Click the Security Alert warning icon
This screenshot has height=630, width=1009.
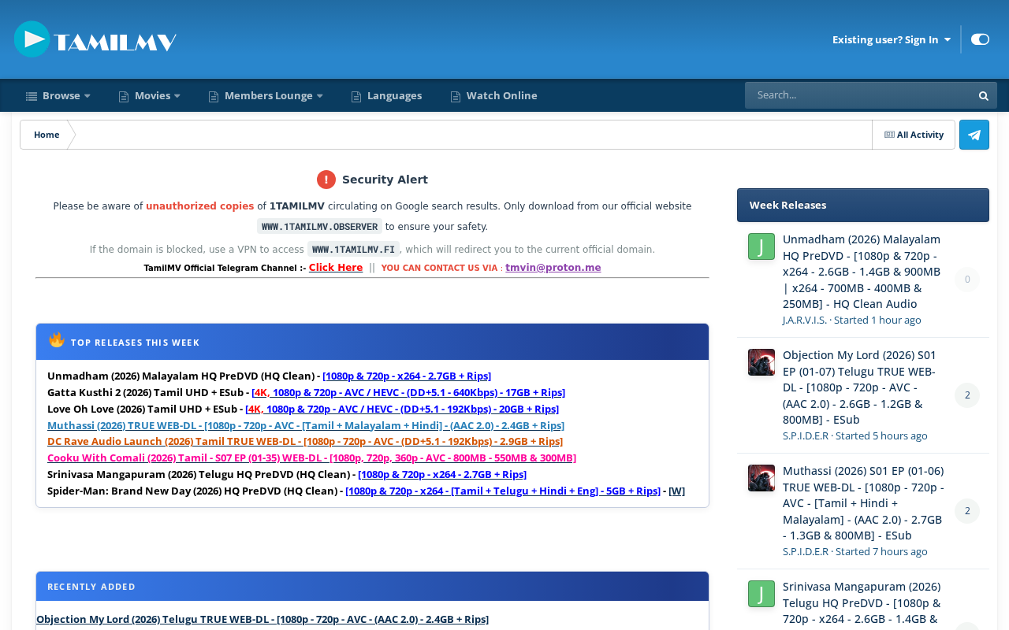(x=326, y=180)
